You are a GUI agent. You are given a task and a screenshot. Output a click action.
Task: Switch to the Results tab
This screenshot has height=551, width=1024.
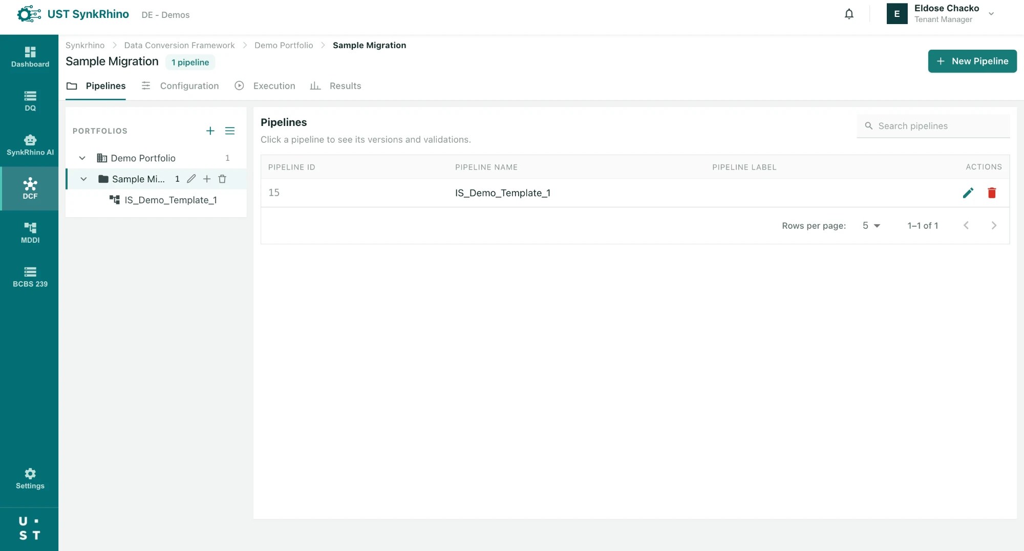[x=335, y=86]
